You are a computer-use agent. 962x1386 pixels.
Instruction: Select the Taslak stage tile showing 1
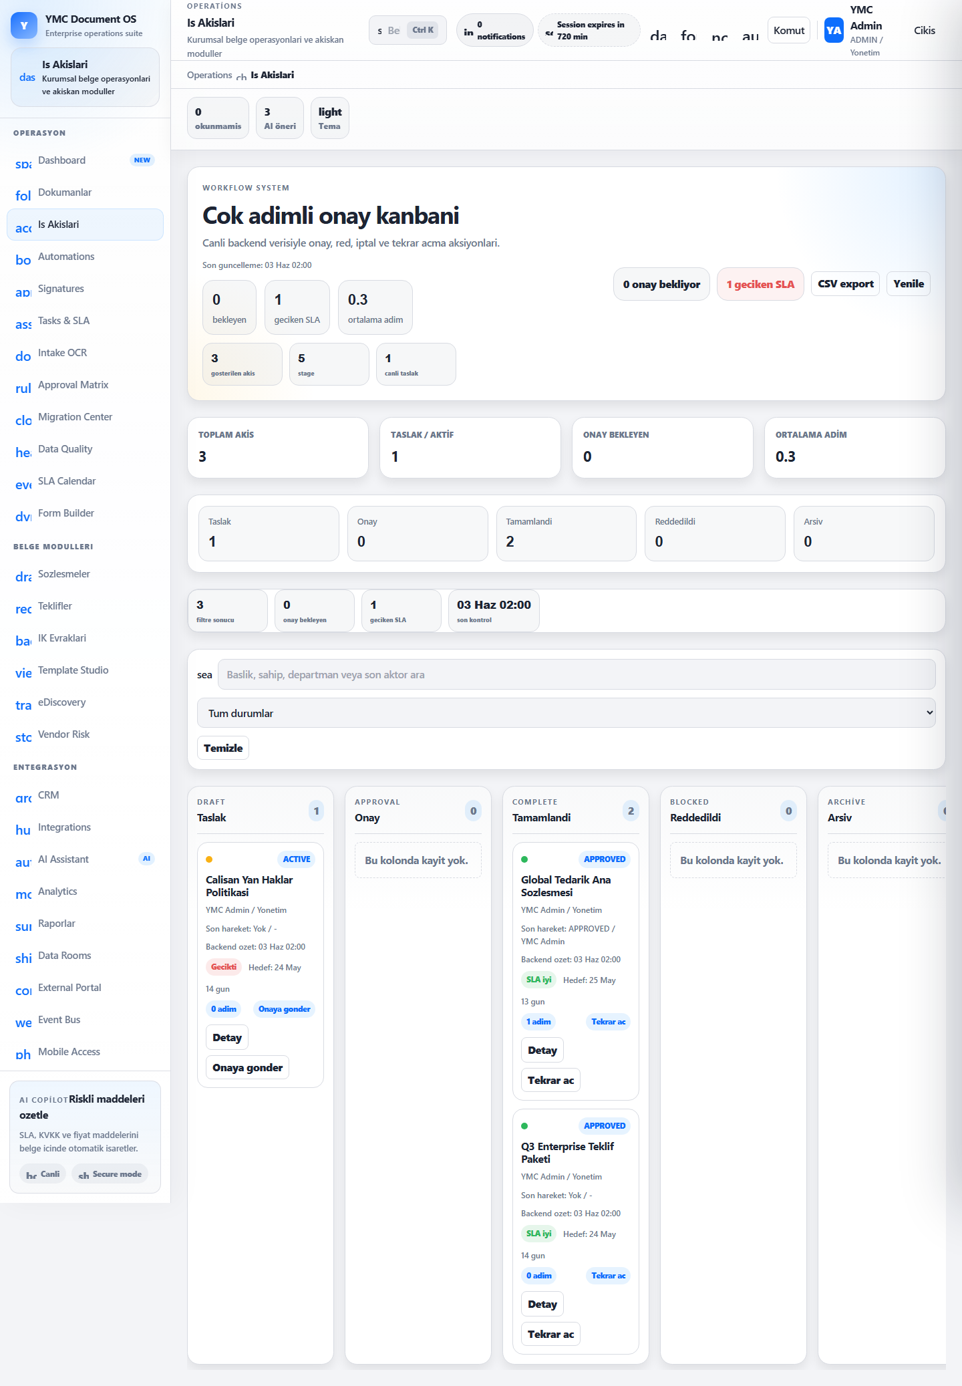(269, 533)
